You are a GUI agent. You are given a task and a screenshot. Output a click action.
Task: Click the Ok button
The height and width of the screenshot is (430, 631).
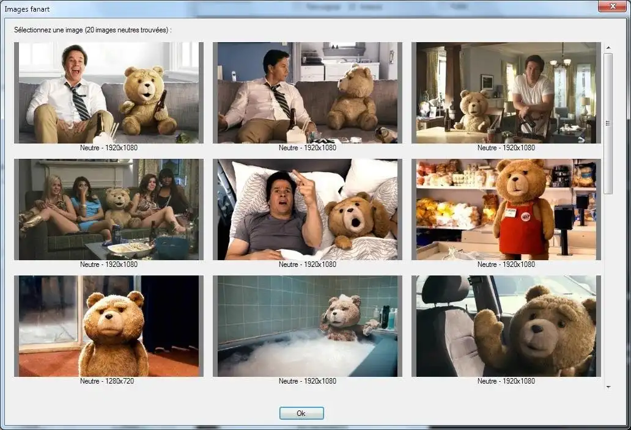pos(301,413)
